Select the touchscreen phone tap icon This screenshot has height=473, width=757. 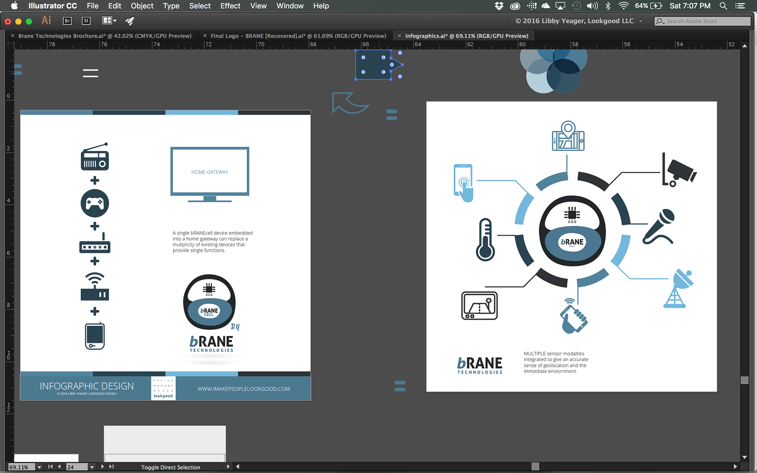[x=463, y=183]
